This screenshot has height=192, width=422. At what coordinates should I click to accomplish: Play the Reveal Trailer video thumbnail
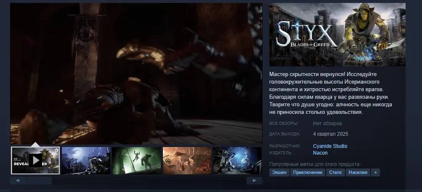click(35, 160)
